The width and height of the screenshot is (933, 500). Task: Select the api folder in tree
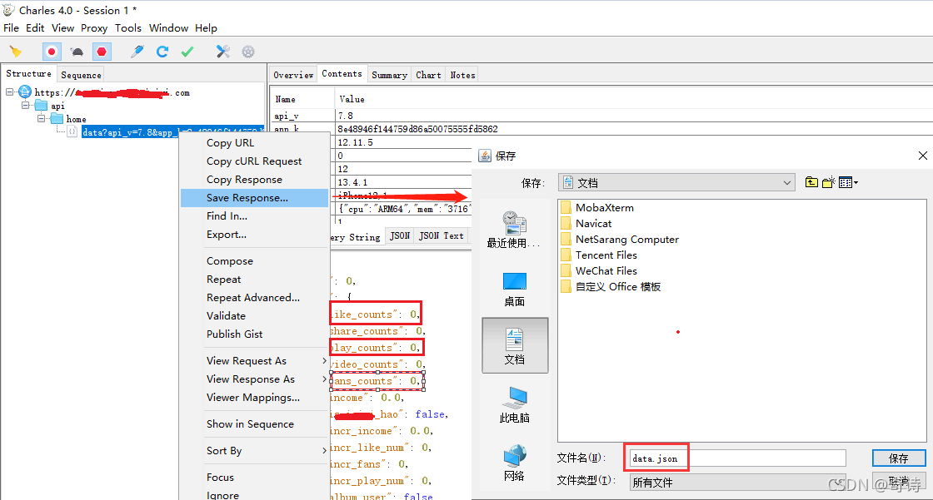pos(51,106)
